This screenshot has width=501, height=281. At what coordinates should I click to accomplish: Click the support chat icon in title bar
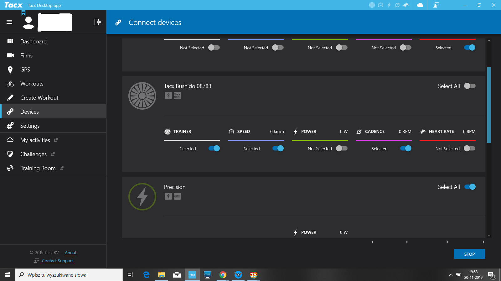tap(436, 5)
